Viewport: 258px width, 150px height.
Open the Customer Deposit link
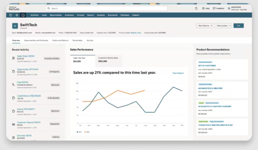(29, 122)
